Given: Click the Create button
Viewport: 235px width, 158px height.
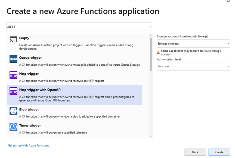Looking at the screenshot, I should point(219,152).
